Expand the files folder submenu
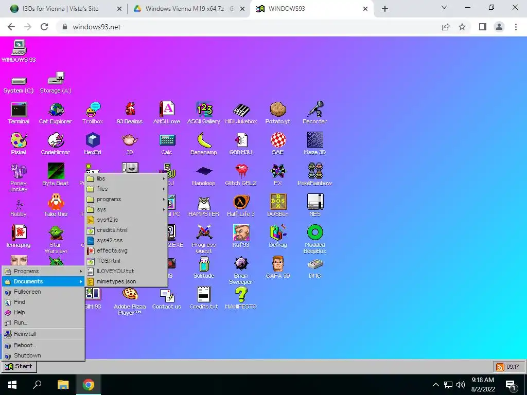This screenshot has width=527, height=395. 127,189
